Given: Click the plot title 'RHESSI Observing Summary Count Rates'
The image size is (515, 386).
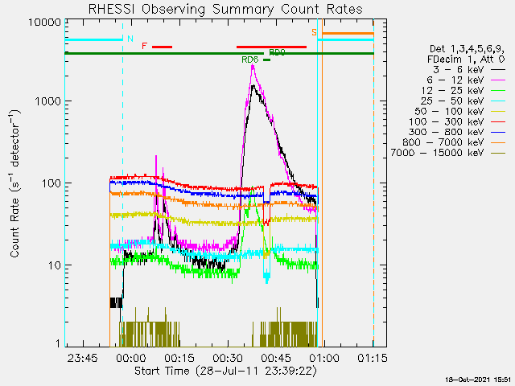Looking at the screenshot, I should pyautogui.click(x=225, y=9).
